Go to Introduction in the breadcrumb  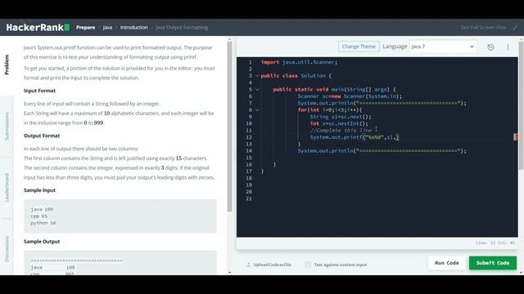tap(134, 27)
